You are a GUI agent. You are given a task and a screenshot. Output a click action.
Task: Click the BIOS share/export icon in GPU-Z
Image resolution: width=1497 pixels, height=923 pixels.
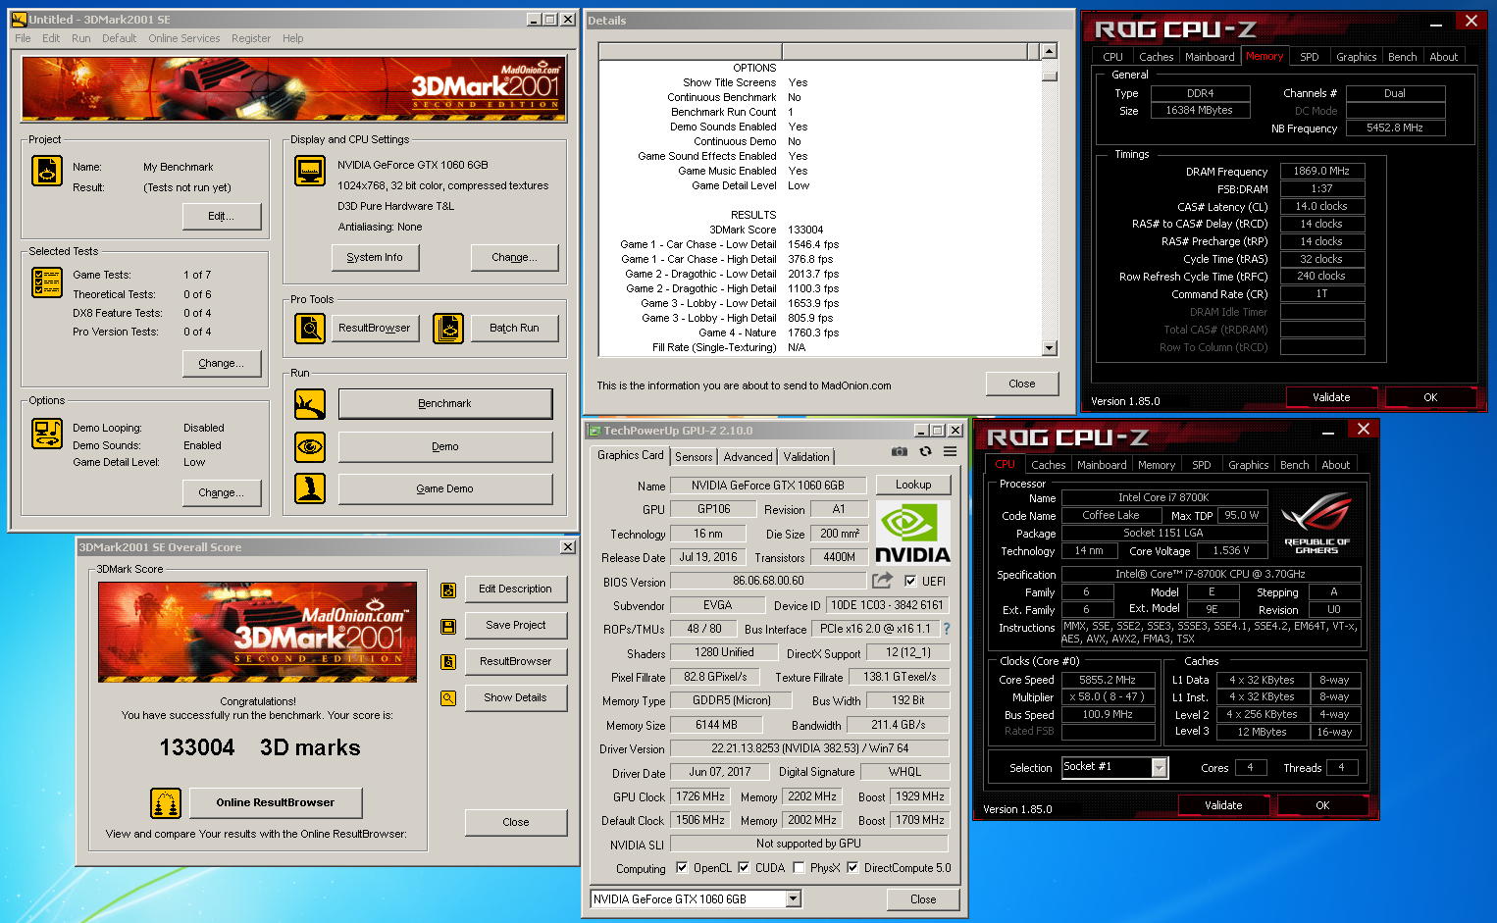[882, 581]
